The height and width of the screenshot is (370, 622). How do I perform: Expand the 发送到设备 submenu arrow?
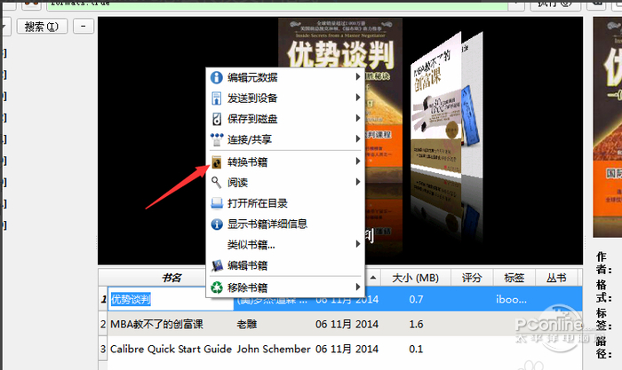[358, 98]
